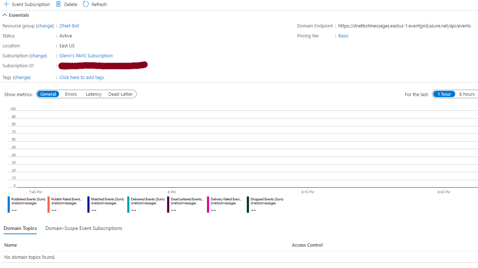This screenshot has width=478, height=268.
Task: Collapse the Essentials section chevron
Action: click(5, 15)
